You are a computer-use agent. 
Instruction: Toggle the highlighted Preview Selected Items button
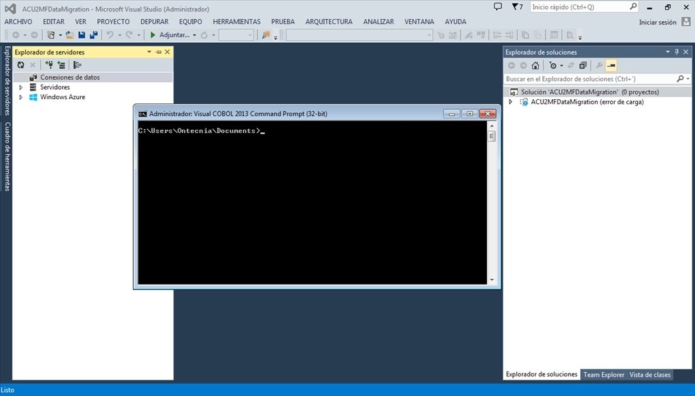(x=611, y=66)
